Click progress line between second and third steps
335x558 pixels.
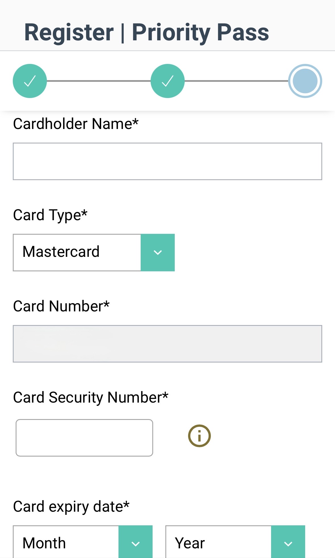(236, 81)
